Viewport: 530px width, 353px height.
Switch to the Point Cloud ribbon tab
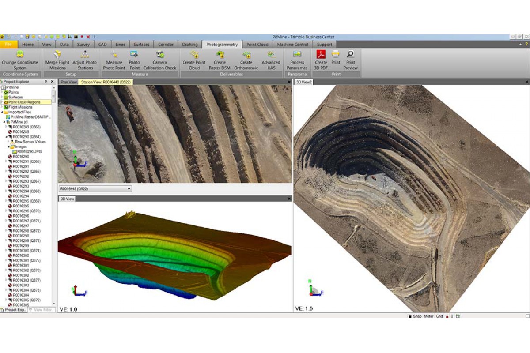(x=257, y=45)
